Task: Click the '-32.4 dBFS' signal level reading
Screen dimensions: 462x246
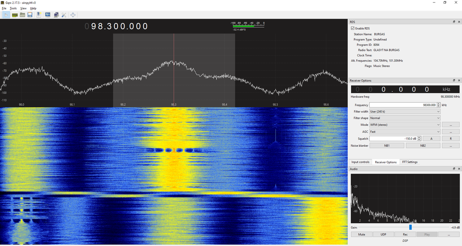Action: [x=239, y=30]
